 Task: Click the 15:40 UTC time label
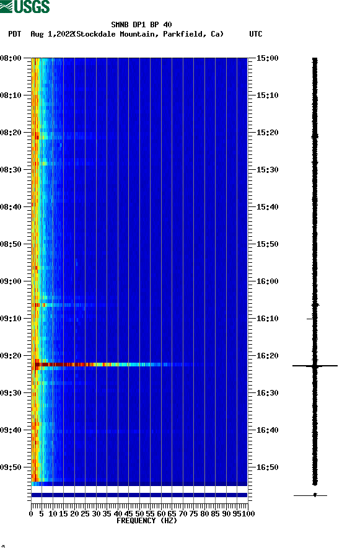click(x=267, y=206)
